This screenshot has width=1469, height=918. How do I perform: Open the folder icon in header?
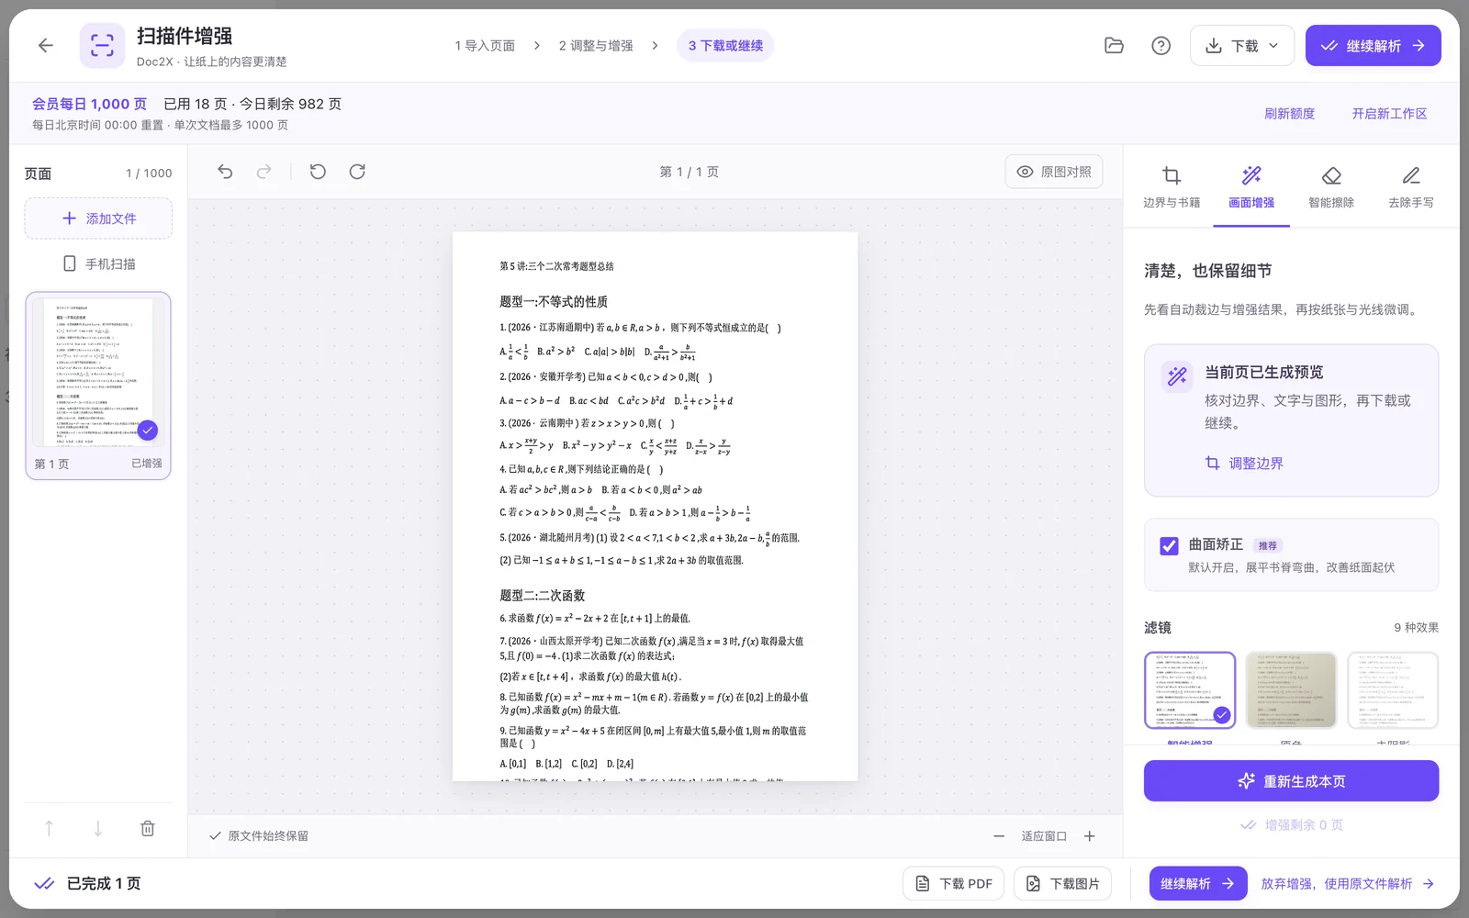click(x=1114, y=45)
